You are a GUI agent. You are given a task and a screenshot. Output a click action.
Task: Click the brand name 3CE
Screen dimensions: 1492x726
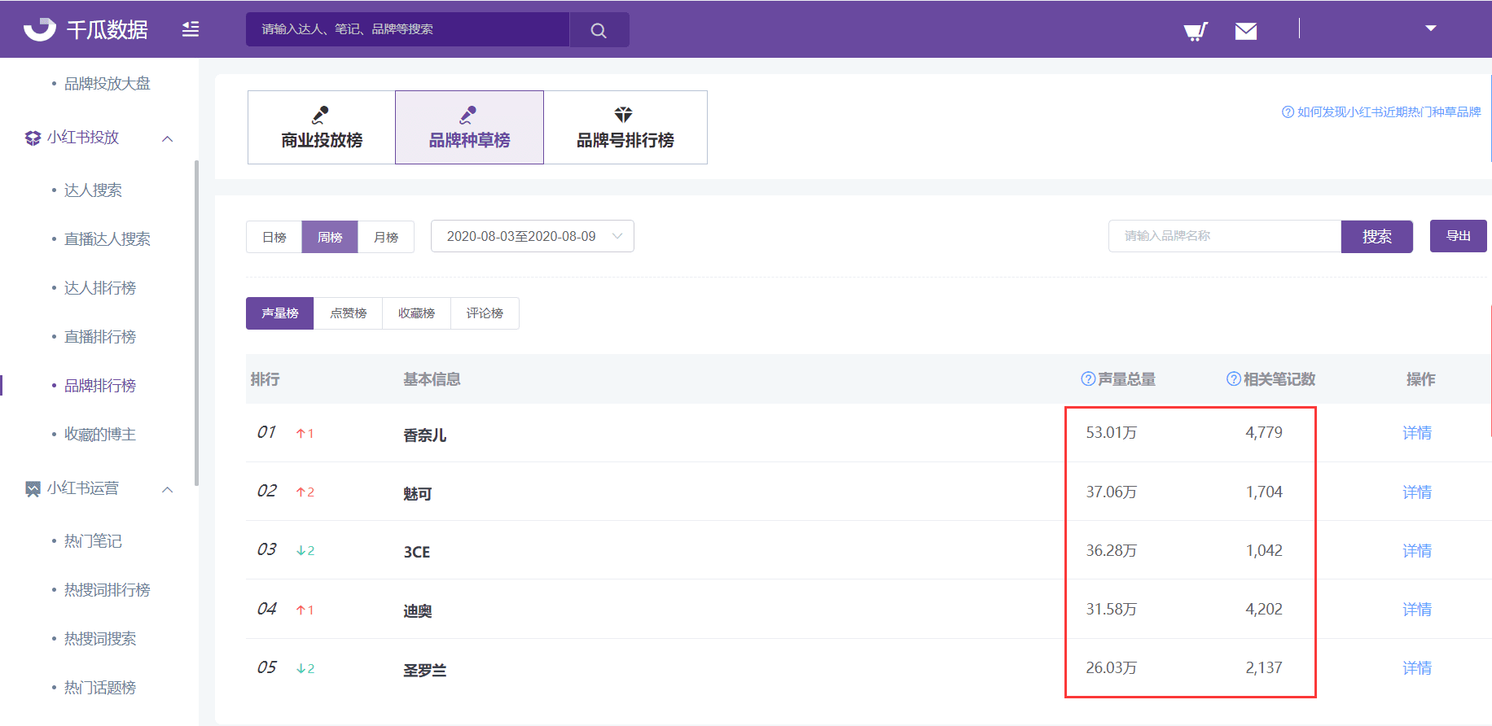[417, 552]
